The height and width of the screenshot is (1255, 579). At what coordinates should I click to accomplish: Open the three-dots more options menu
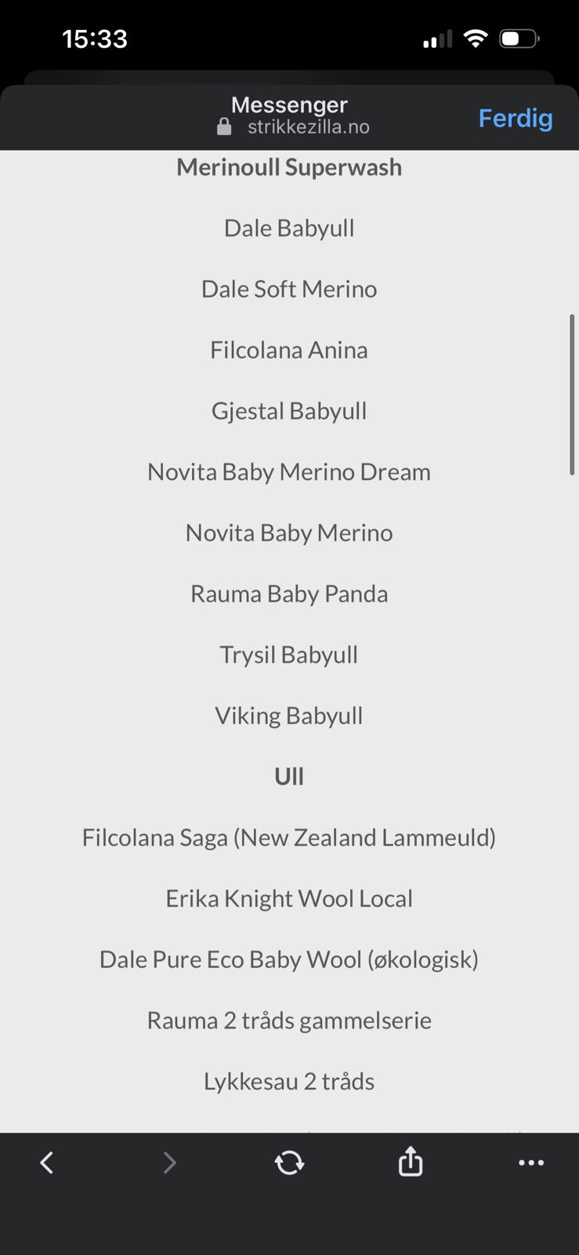531,1162
